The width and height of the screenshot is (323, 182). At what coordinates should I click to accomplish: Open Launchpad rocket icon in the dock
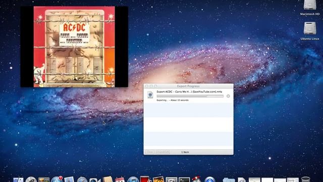click(x=31, y=179)
